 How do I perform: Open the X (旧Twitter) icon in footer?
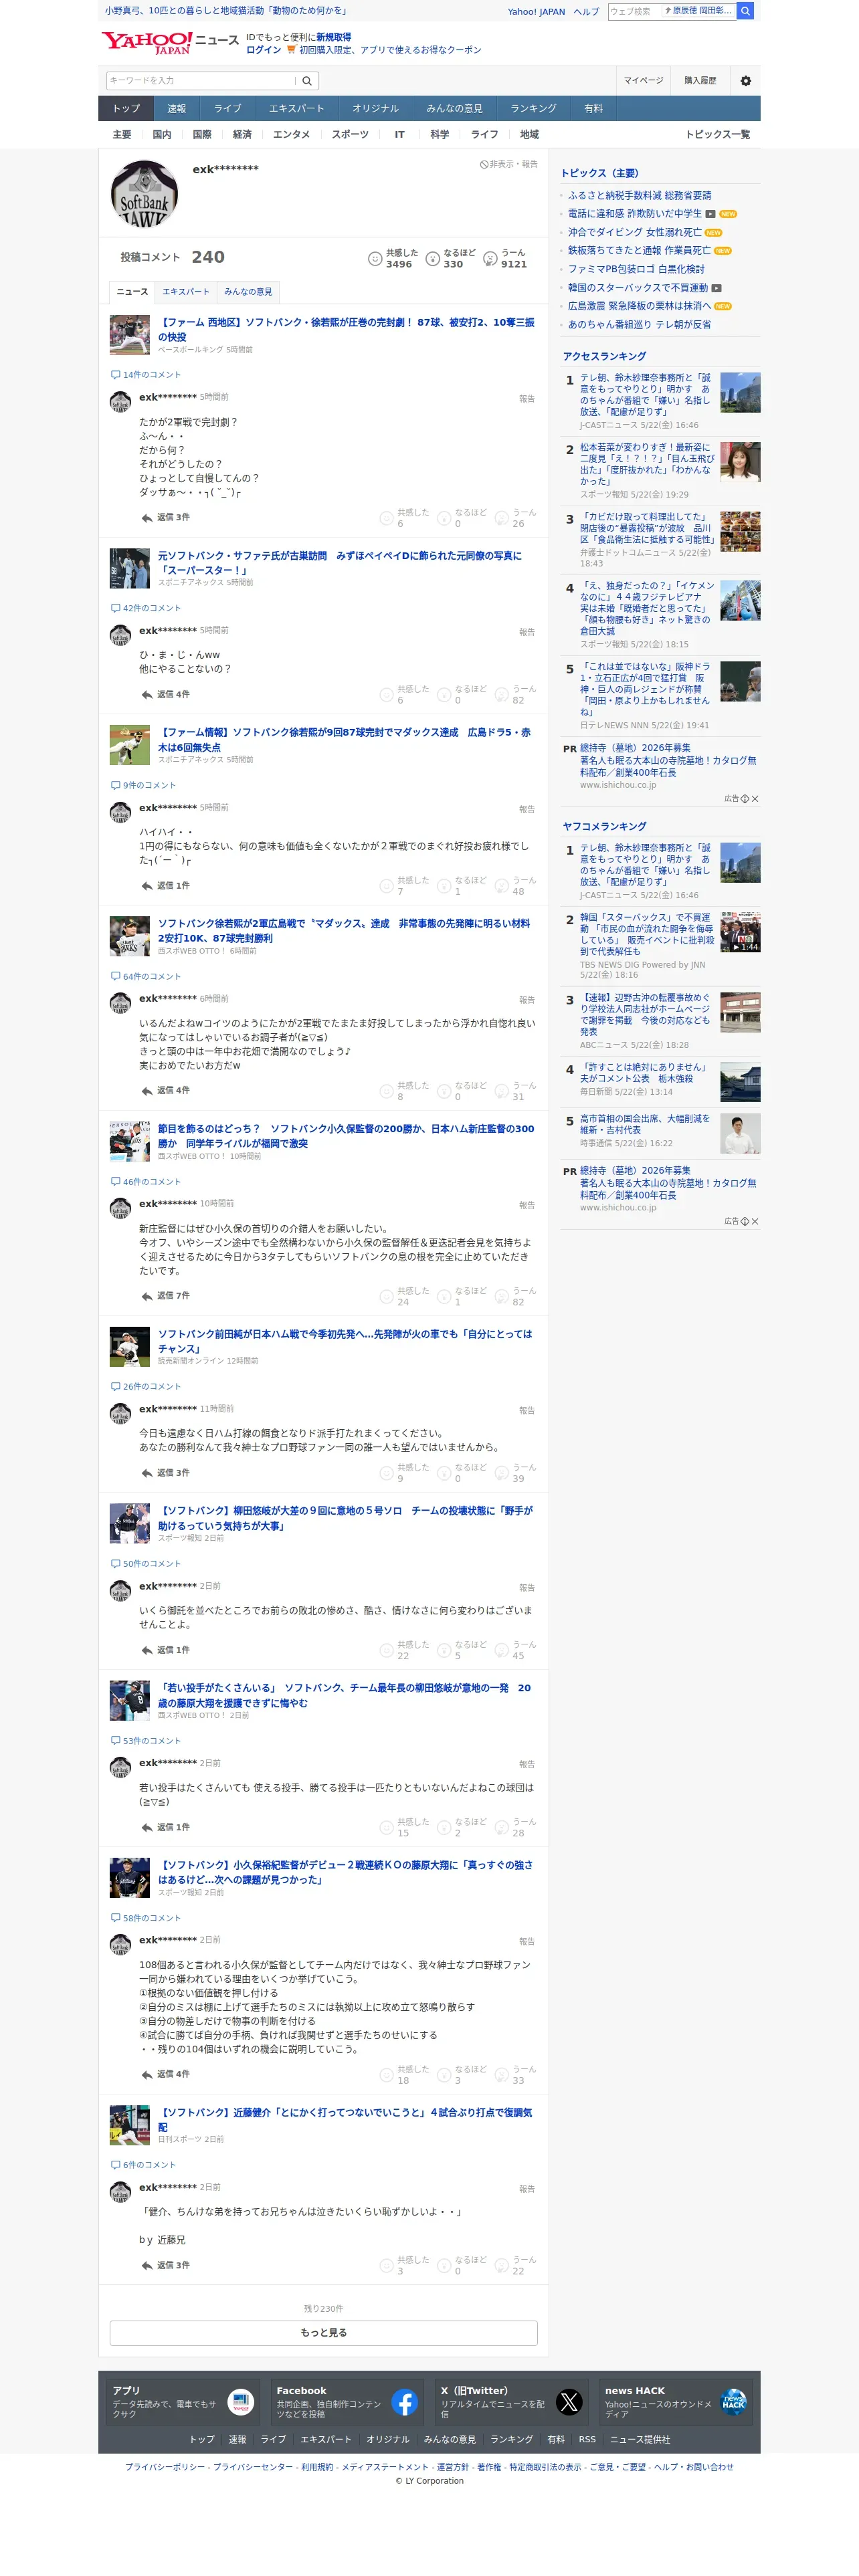569,2402
